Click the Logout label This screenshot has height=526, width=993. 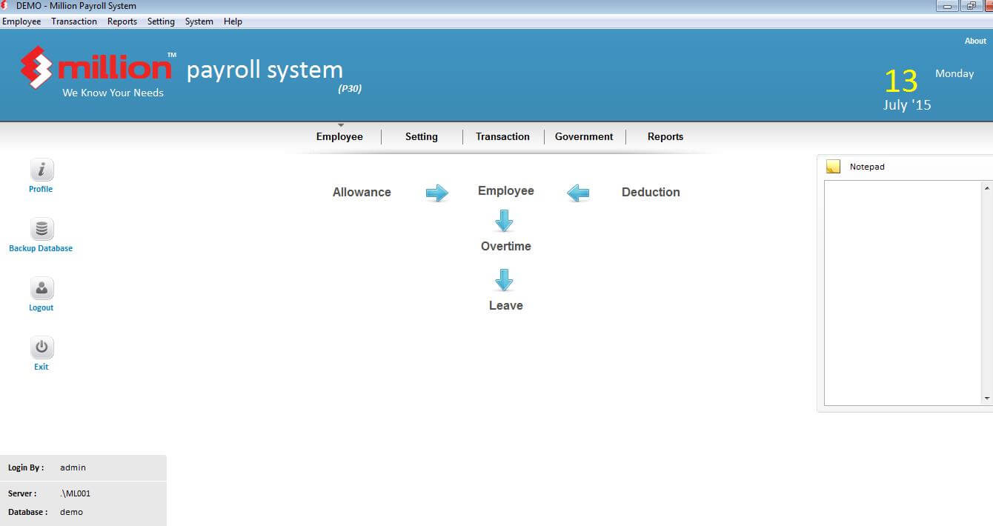[41, 307]
